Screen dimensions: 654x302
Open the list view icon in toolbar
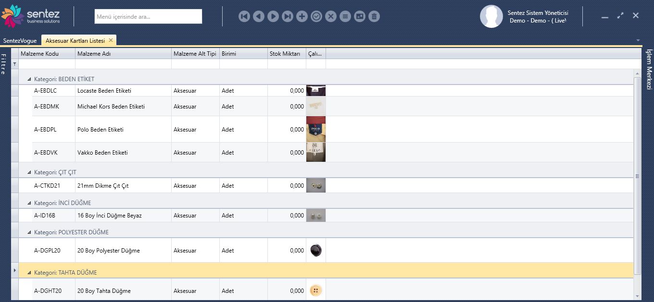(345, 17)
